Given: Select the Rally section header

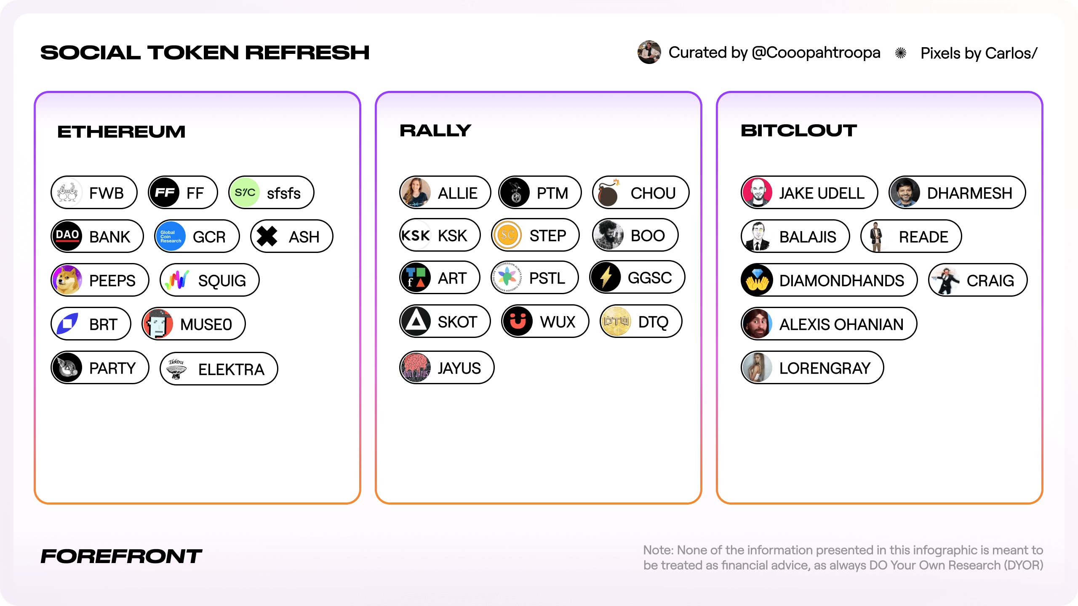Looking at the screenshot, I should [437, 130].
